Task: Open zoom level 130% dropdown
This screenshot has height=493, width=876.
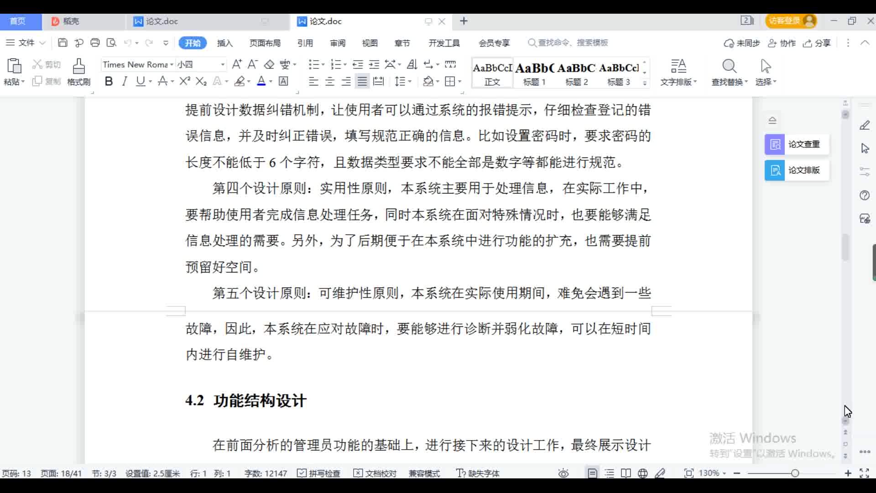Action: (712, 473)
